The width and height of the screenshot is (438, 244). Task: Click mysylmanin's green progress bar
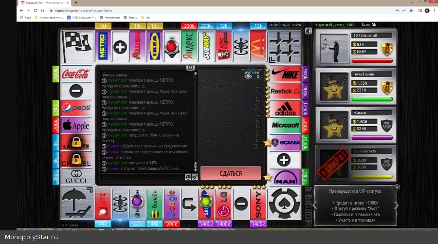372,99
